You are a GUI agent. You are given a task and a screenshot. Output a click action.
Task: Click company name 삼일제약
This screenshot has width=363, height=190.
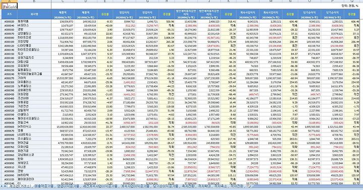pyautogui.click(x=23, y=110)
